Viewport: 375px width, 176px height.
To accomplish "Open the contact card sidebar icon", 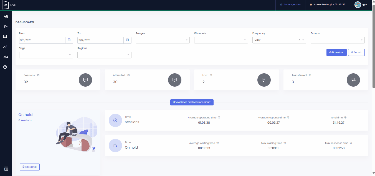I will click(5, 37).
